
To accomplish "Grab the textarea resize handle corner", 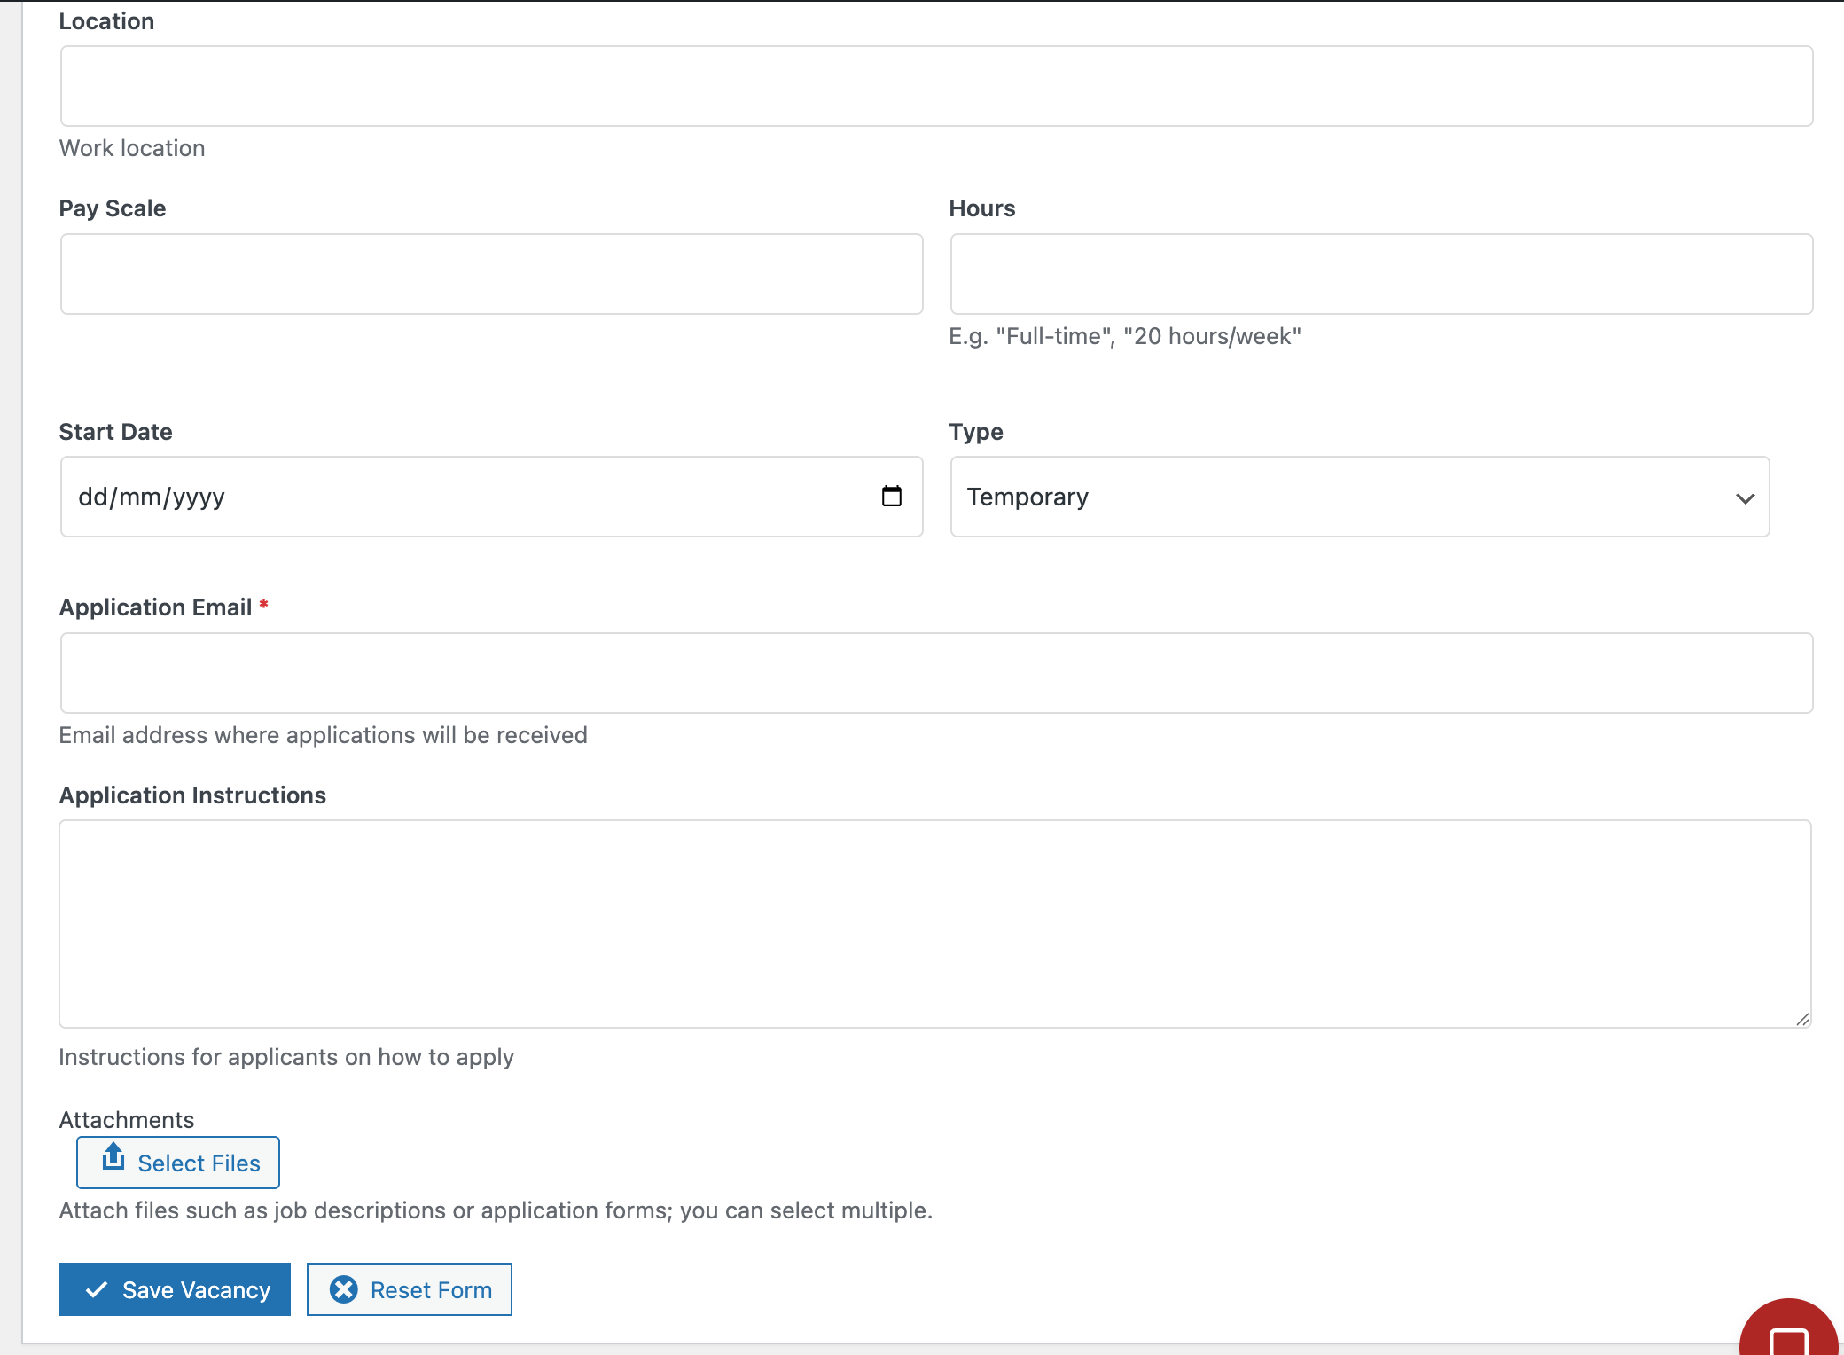I will (x=1802, y=1020).
